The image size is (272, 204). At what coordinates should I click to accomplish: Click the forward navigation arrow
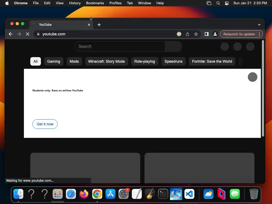(19, 34)
